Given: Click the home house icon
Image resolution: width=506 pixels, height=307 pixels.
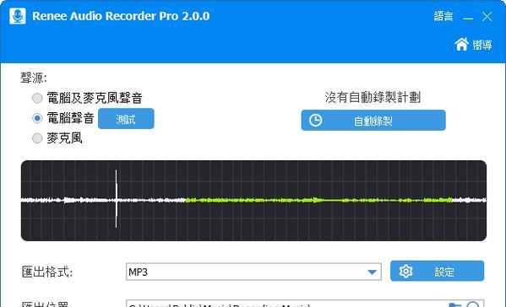Looking at the screenshot, I should pyautogui.click(x=461, y=45).
